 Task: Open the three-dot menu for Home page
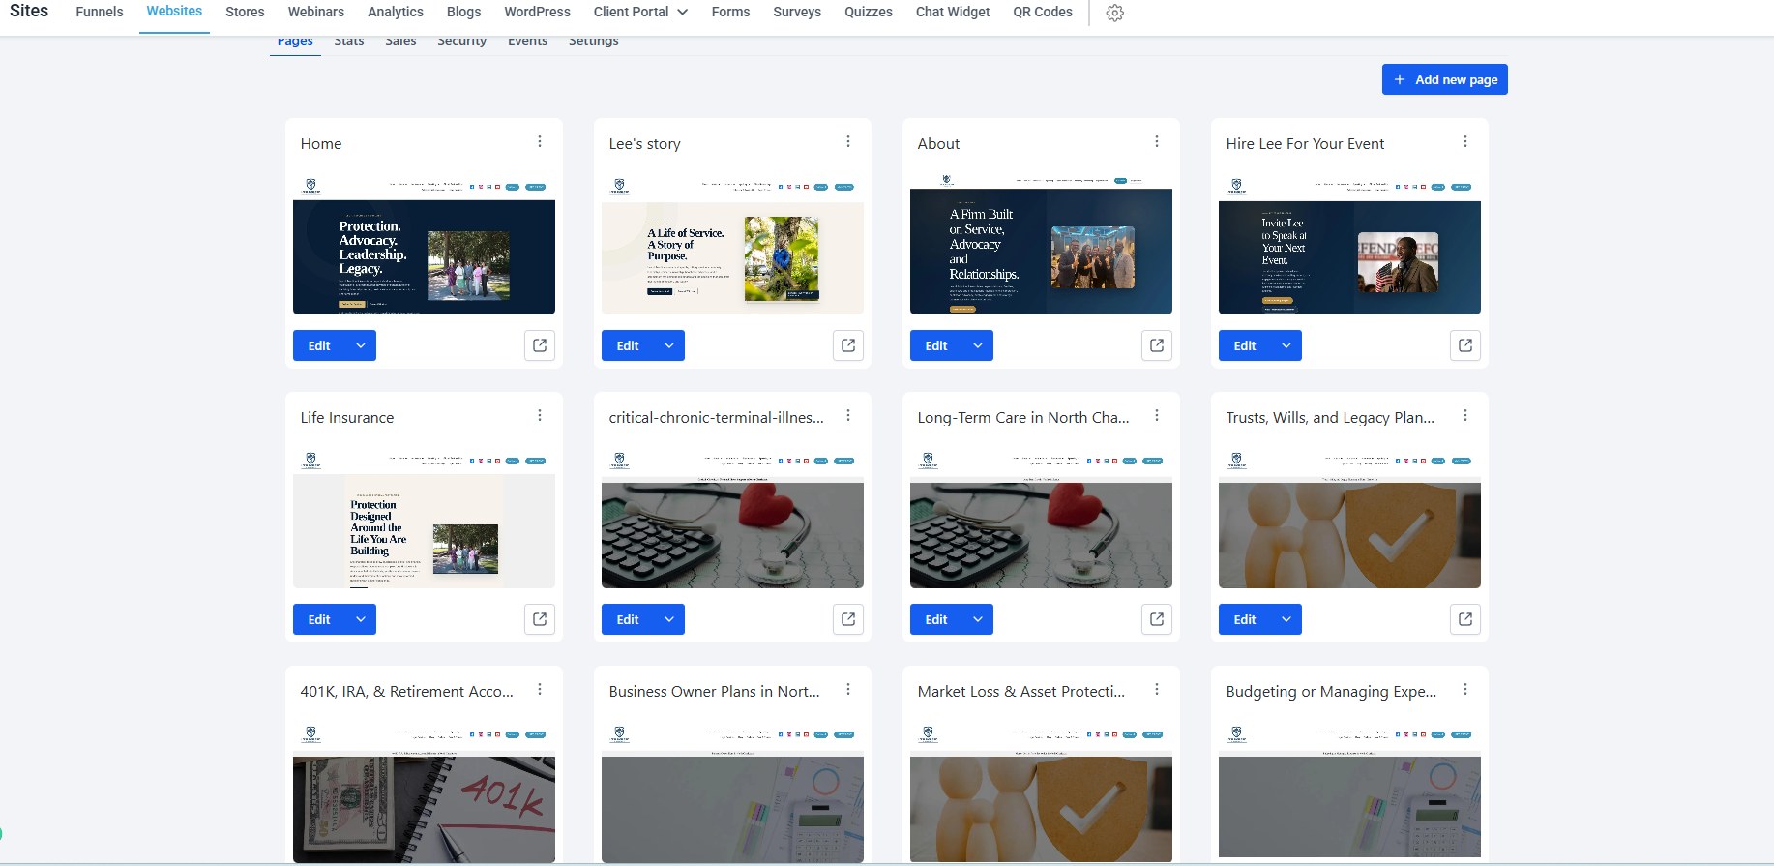point(540,141)
